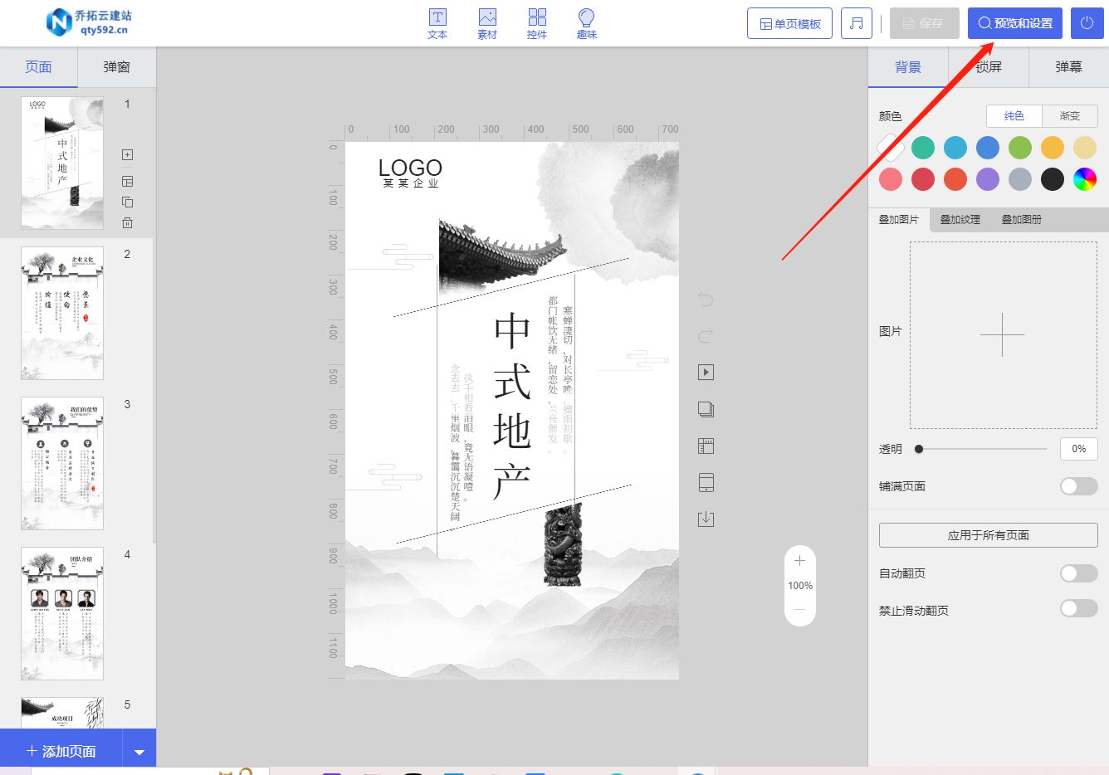The image size is (1109, 775).
Task: Duplicate page 1 with the copy icon
Action: click(127, 202)
